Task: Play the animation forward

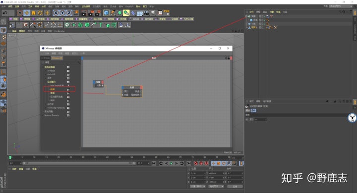Action: coord(171,163)
